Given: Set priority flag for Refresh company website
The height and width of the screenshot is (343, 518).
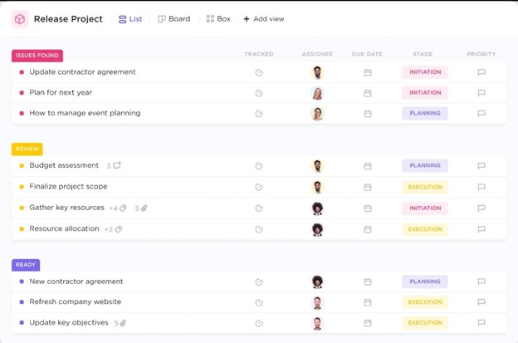Looking at the screenshot, I should coord(481,302).
